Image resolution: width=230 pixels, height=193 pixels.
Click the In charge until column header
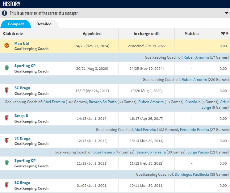(x=147, y=34)
